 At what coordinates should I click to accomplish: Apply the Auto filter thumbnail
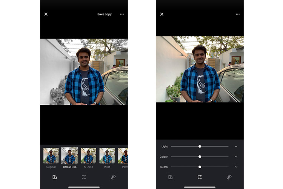88,156
